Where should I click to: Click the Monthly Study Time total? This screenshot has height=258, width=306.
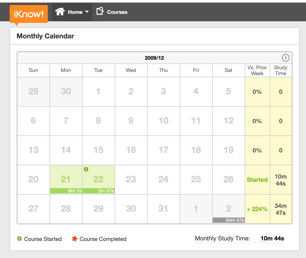click(x=272, y=239)
